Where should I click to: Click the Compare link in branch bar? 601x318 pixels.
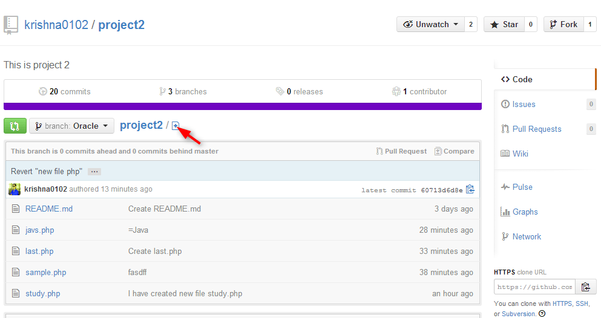click(x=454, y=151)
